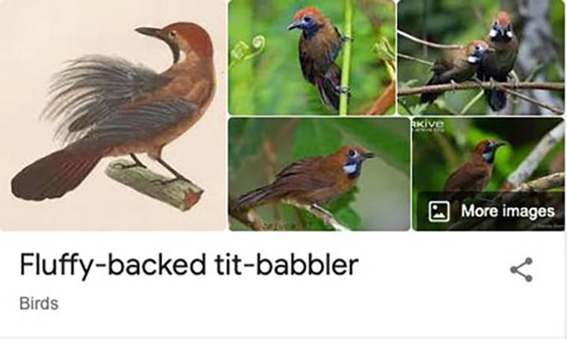Click the Birds category label
This screenshot has height=339, width=567.
point(39,304)
